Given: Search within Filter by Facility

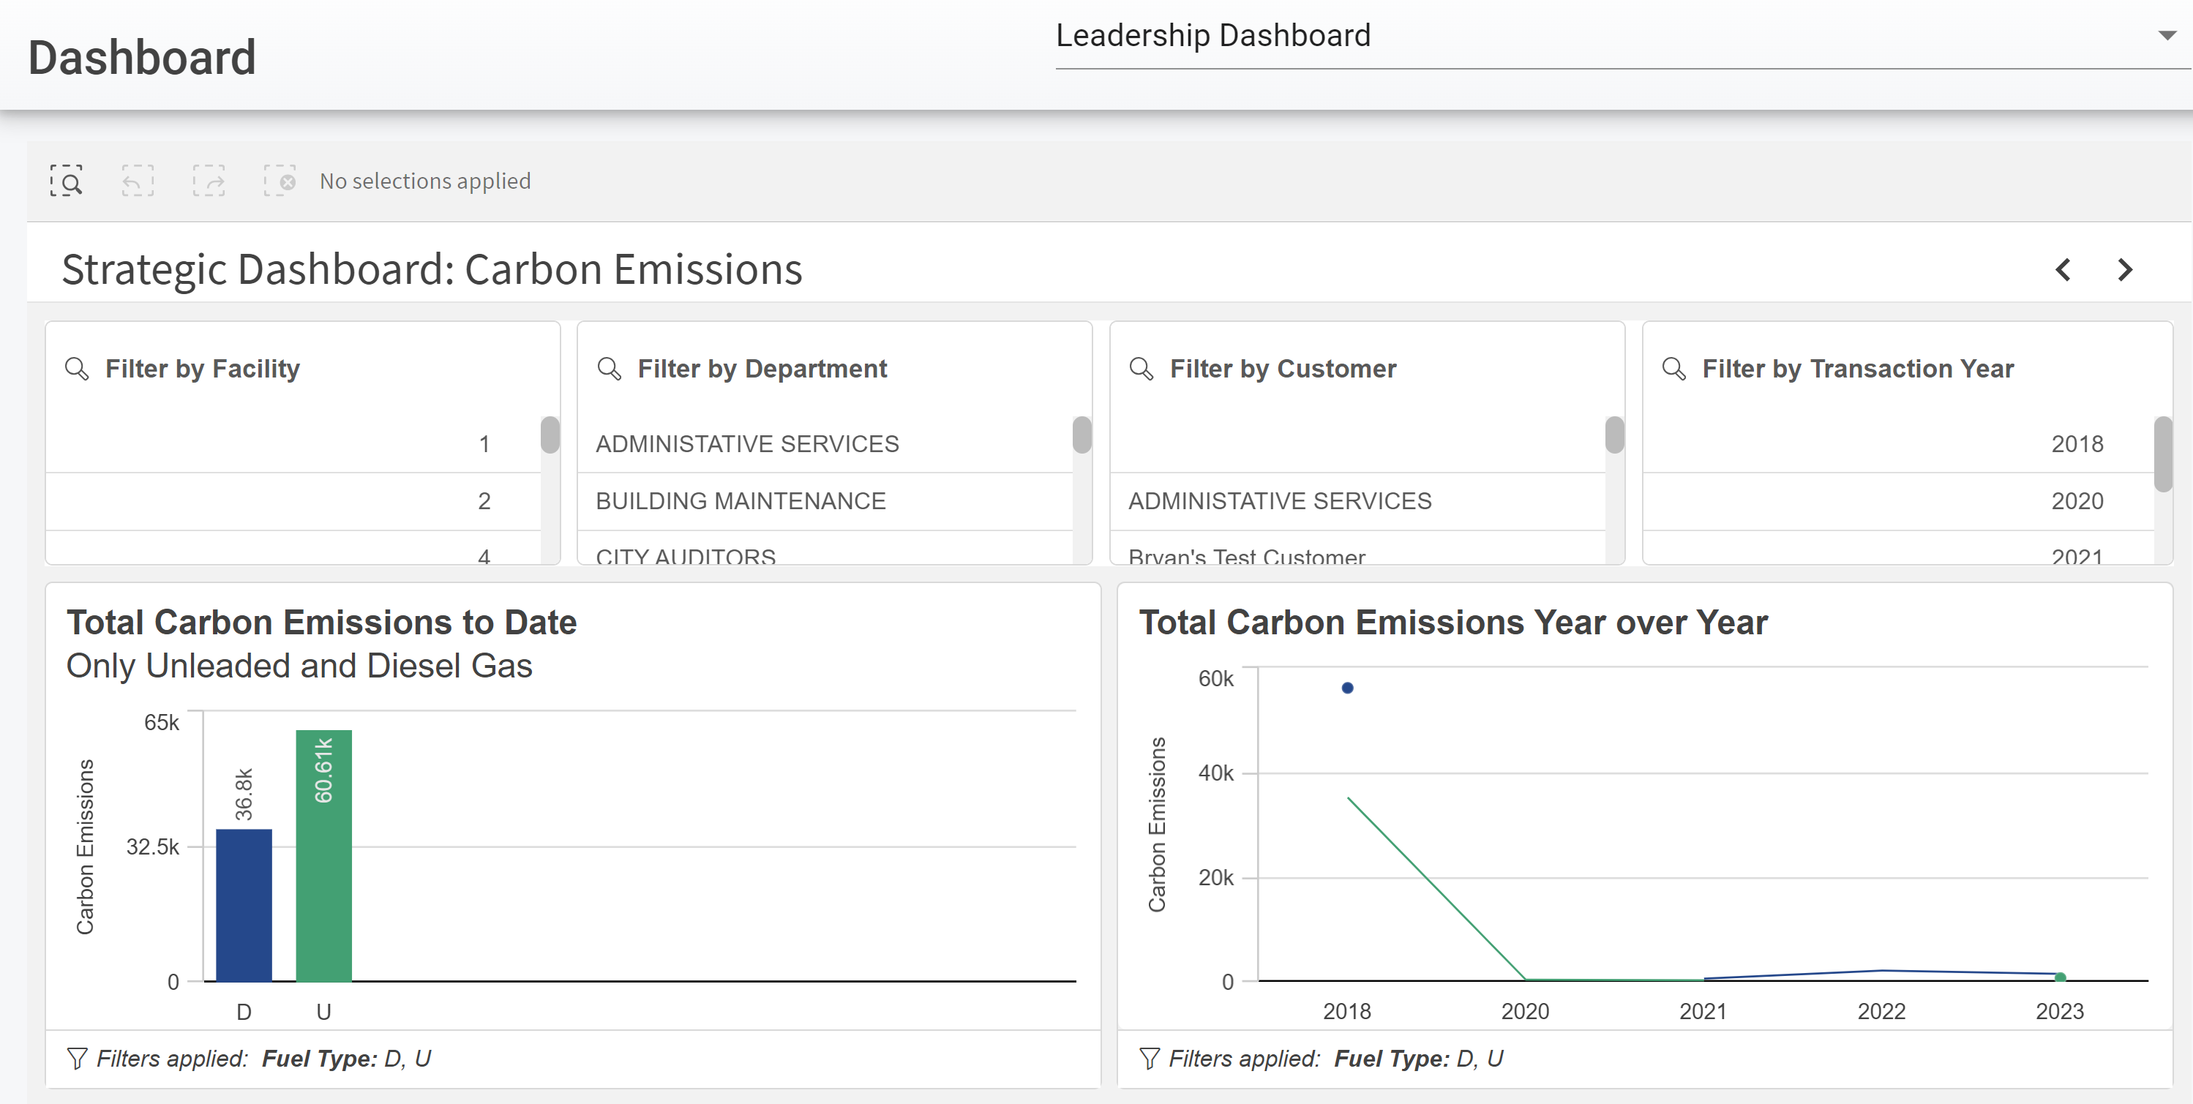Looking at the screenshot, I should (x=77, y=369).
